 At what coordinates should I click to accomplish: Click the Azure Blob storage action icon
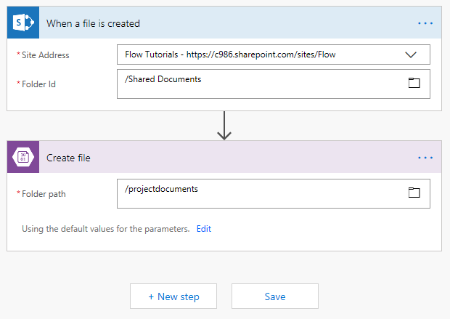(22, 158)
